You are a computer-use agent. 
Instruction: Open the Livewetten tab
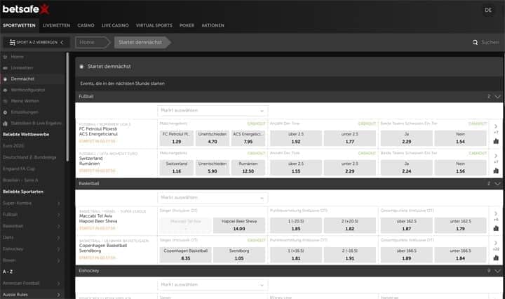coord(56,25)
